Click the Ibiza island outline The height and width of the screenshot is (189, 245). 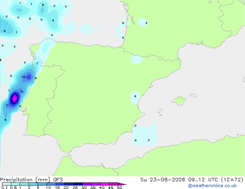point(160,111)
